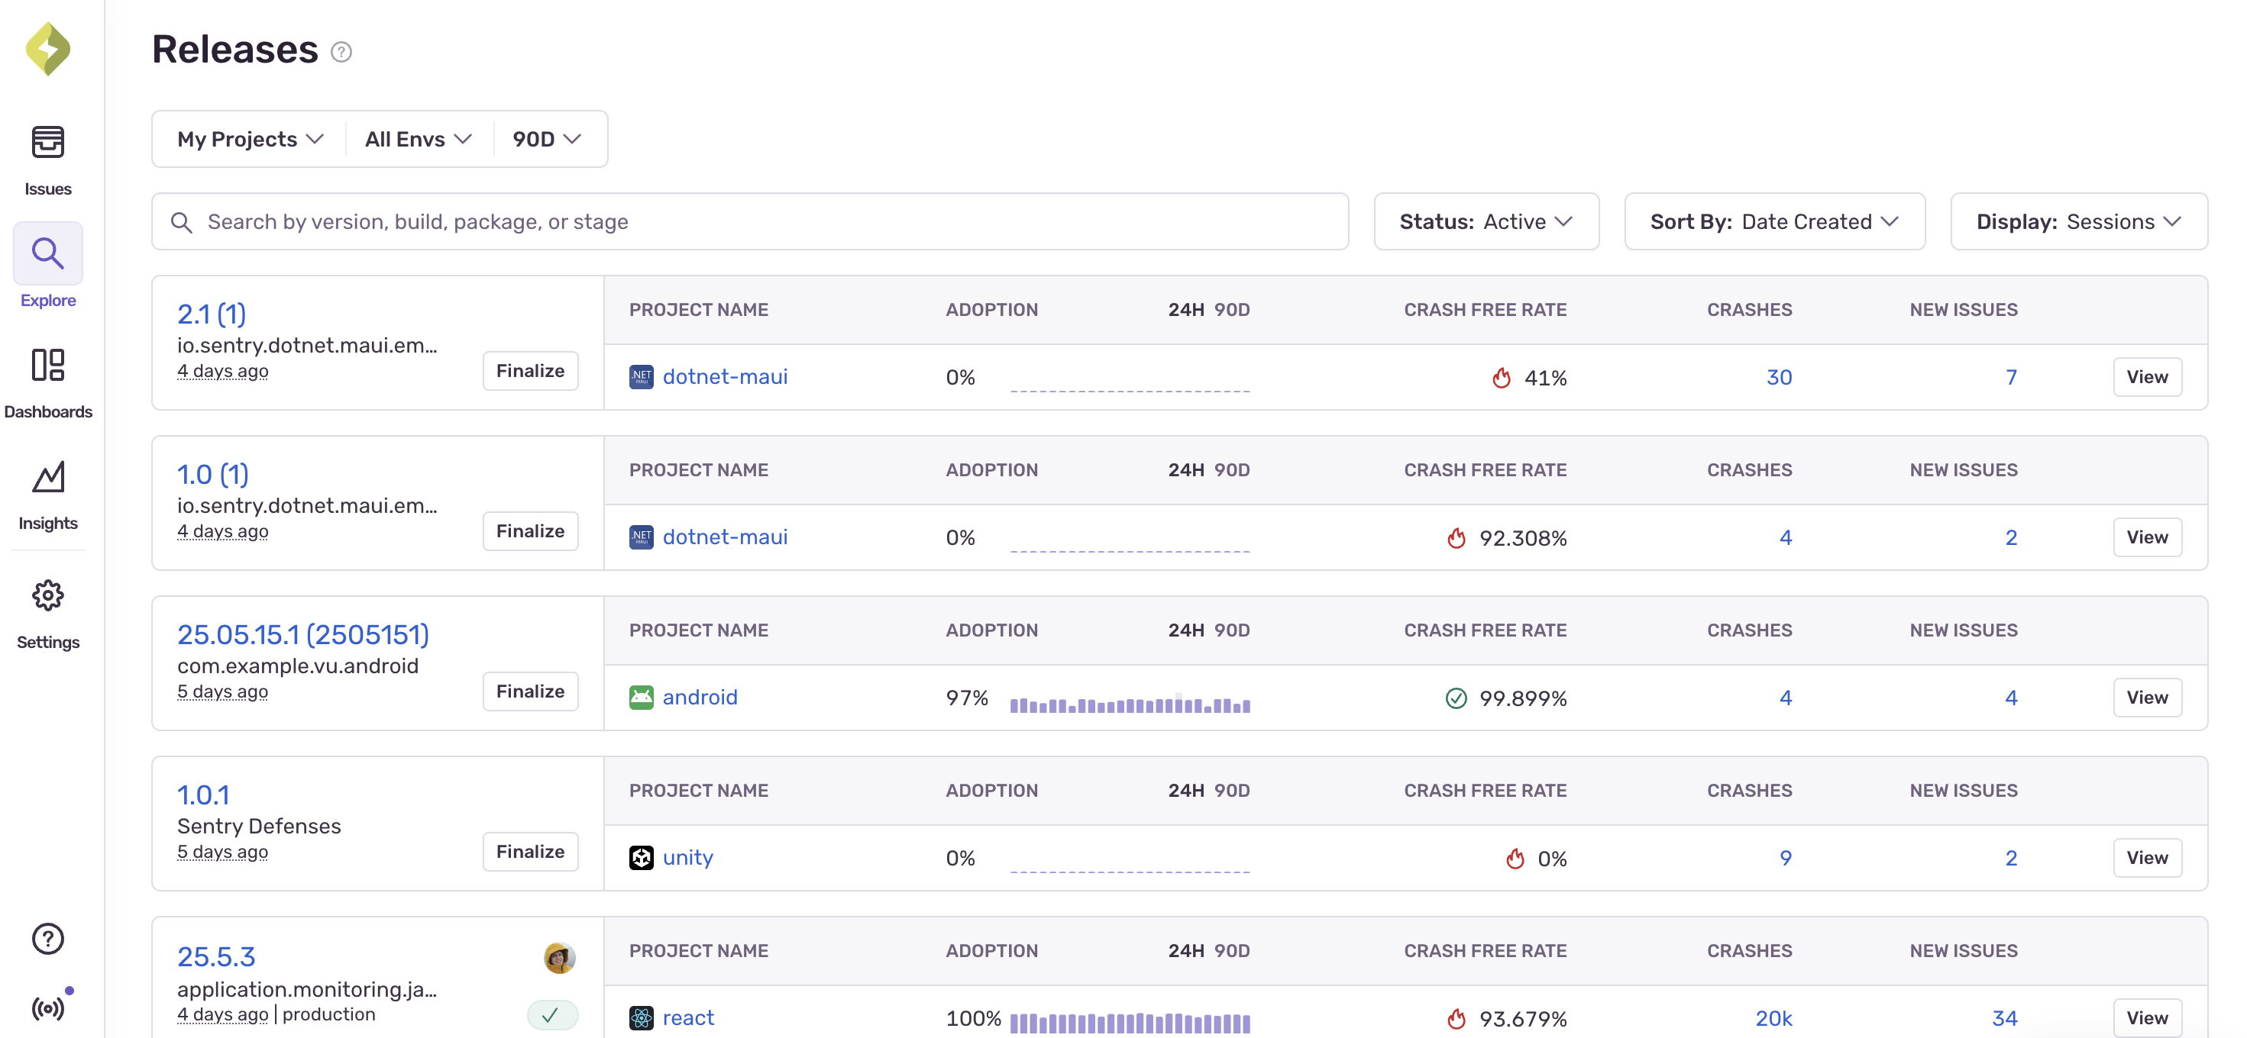Open the Dashboards section

[x=47, y=381]
